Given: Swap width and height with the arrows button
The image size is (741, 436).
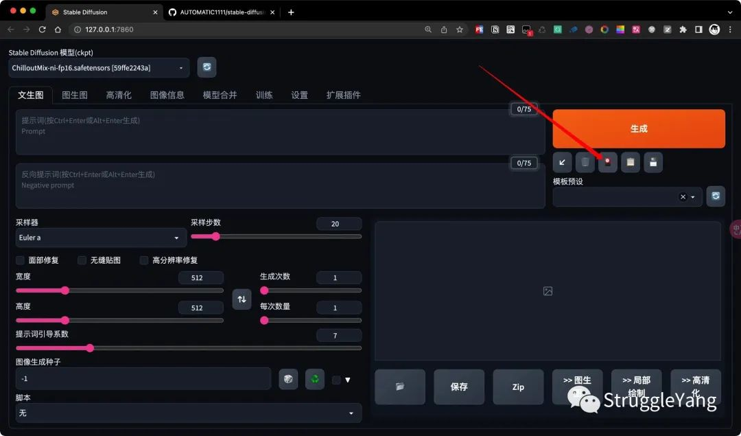Looking at the screenshot, I should [242, 299].
